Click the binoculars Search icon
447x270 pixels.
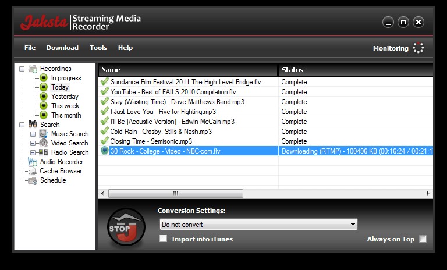33,125
